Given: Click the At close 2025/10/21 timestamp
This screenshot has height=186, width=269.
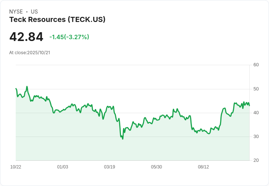Looking at the screenshot, I should (x=30, y=52).
